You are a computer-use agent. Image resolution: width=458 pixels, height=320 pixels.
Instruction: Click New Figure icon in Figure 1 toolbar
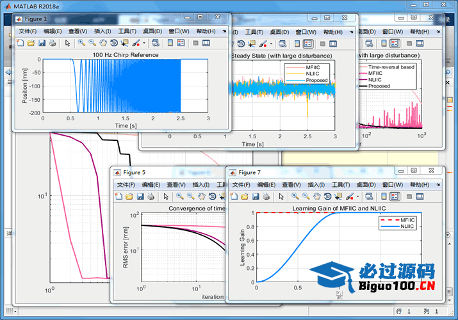(20, 43)
